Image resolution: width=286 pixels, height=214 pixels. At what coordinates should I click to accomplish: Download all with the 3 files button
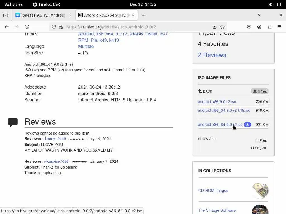(260, 91)
